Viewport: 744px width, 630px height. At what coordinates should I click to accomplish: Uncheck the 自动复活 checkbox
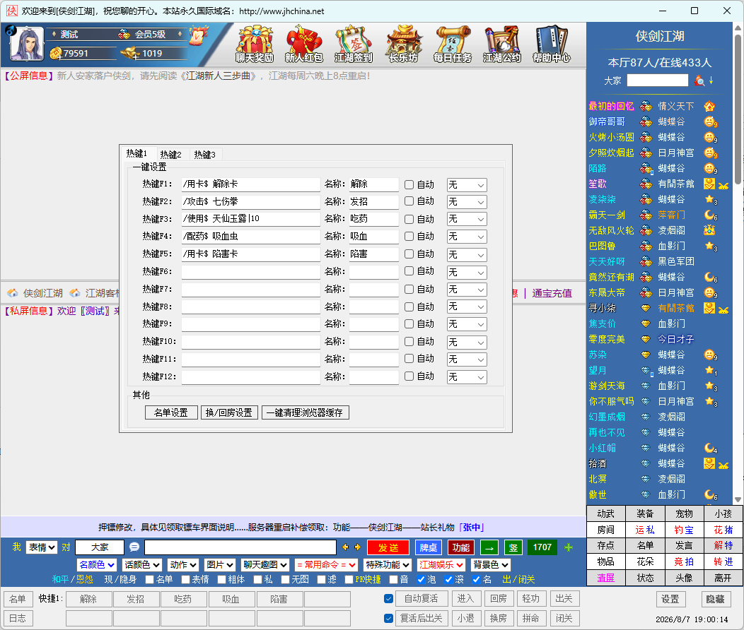388,599
